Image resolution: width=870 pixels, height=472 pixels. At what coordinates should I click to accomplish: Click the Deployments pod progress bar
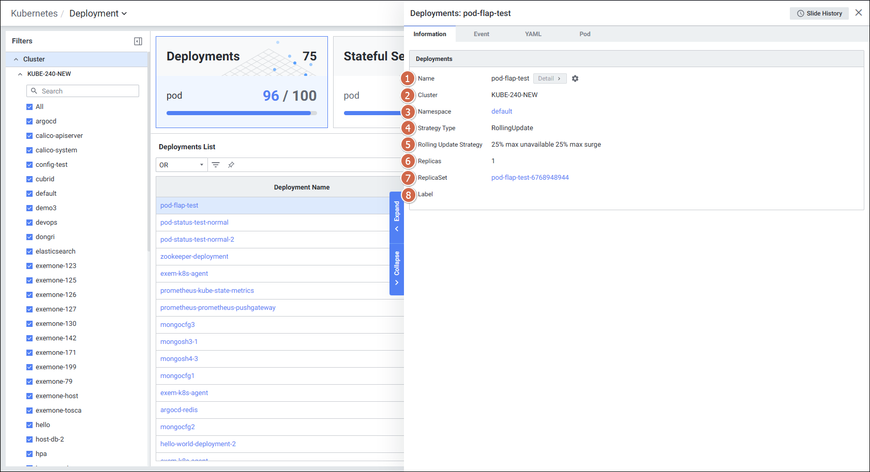[242, 113]
